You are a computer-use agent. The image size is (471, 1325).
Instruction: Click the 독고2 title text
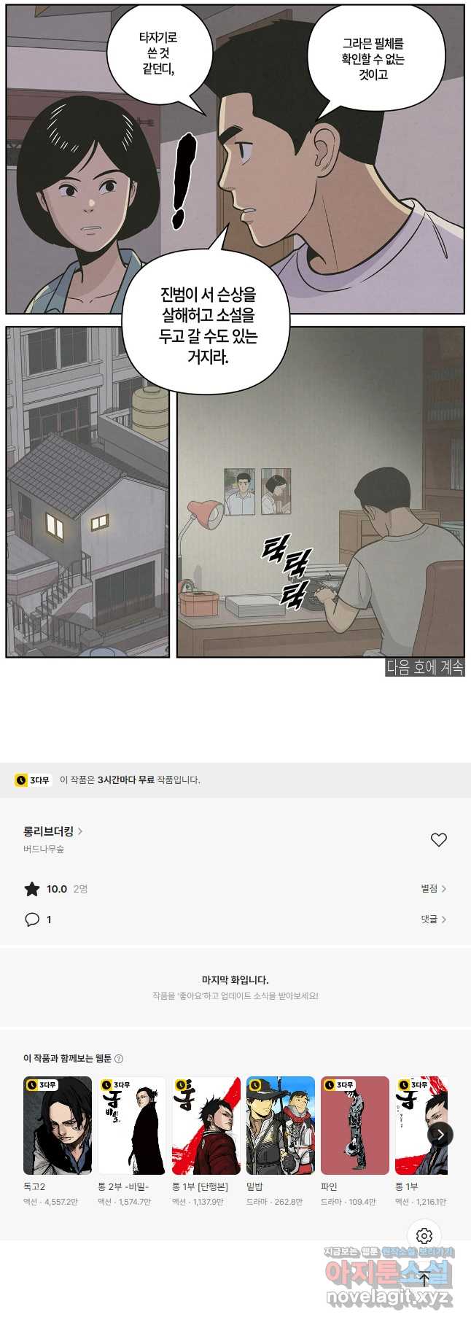[34, 1187]
